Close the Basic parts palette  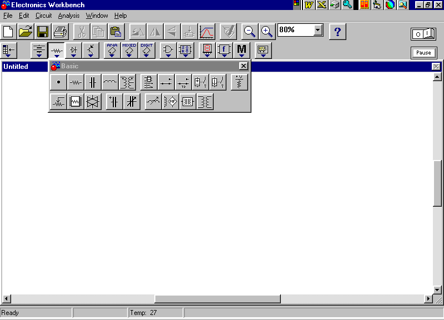[x=244, y=66]
